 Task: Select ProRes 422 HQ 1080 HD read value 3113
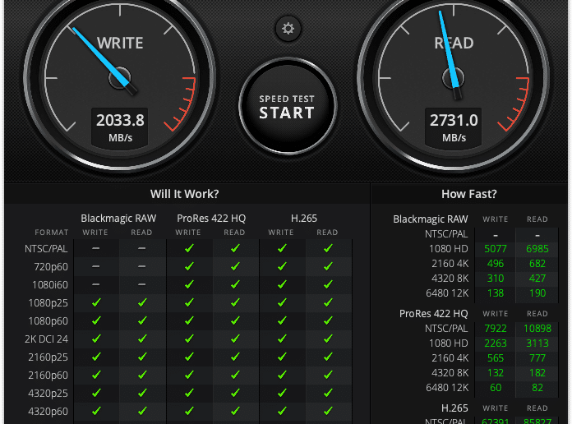[537, 343]
